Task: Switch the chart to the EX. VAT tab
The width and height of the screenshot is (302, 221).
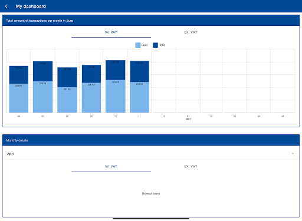Action: (x=191, y=32)
